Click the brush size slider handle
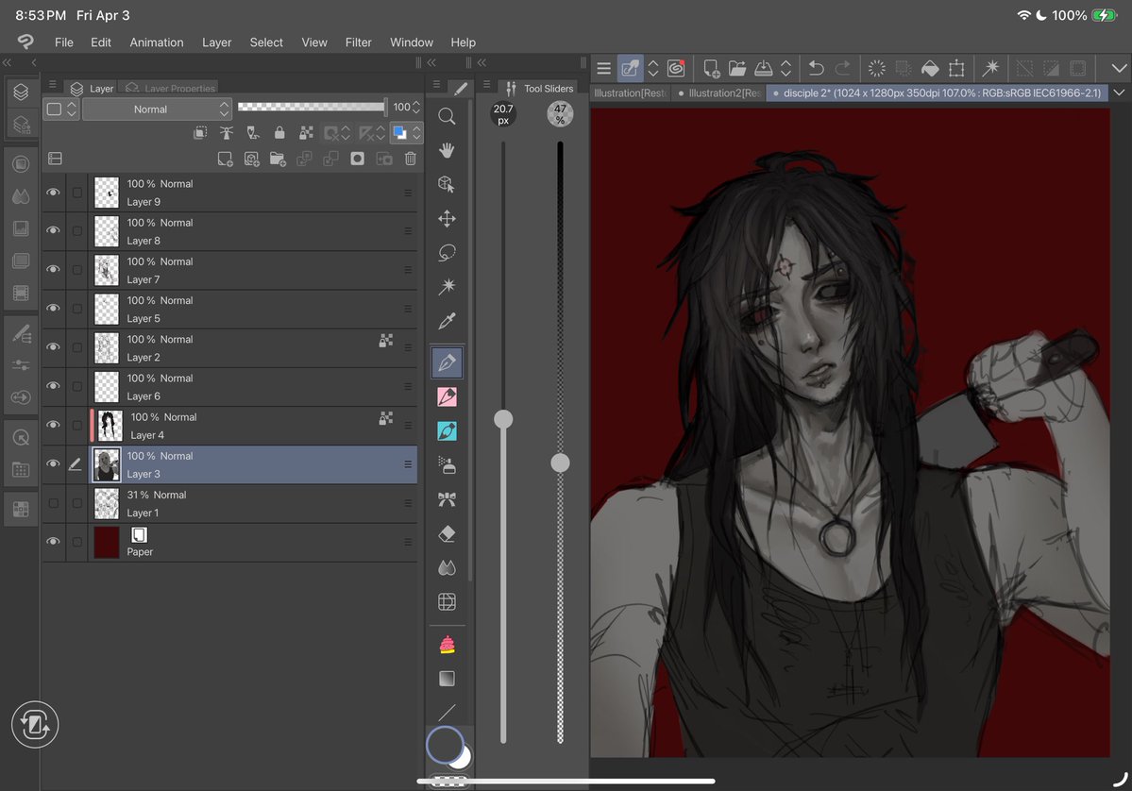 [503, 419]
